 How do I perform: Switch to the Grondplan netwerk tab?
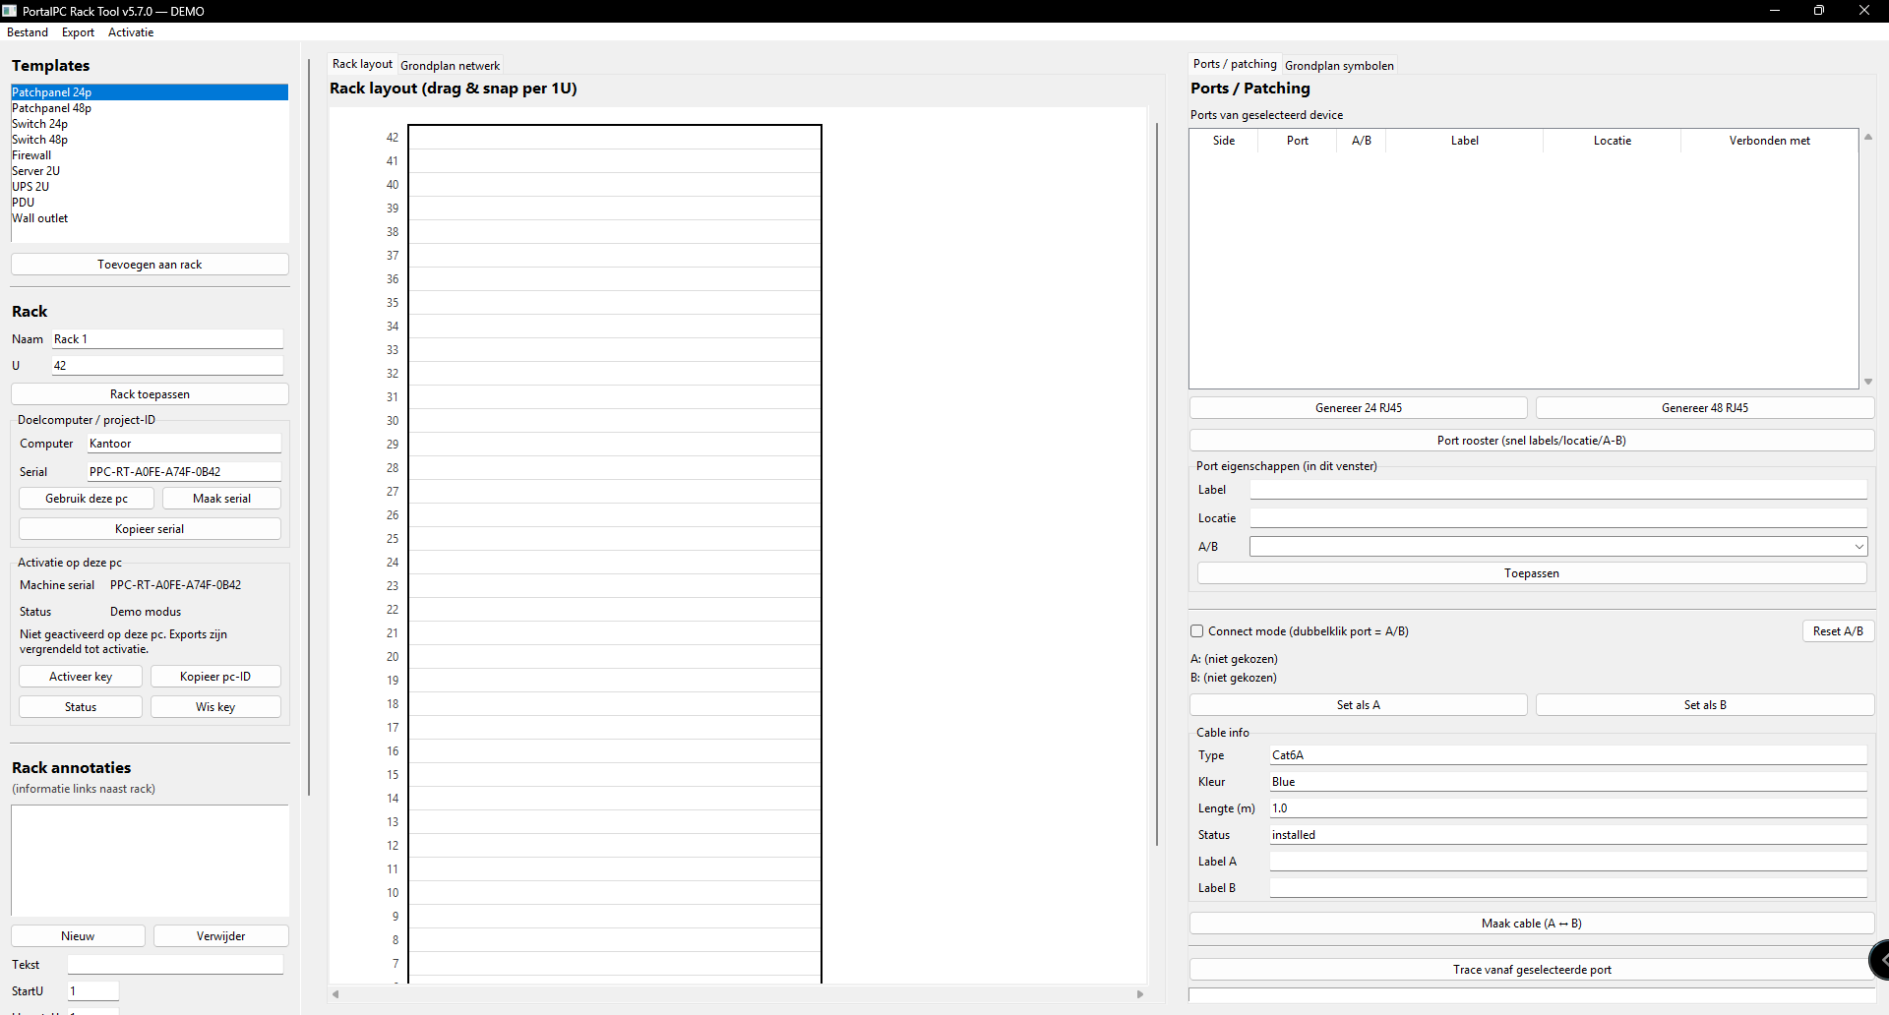tap(450, 65)
